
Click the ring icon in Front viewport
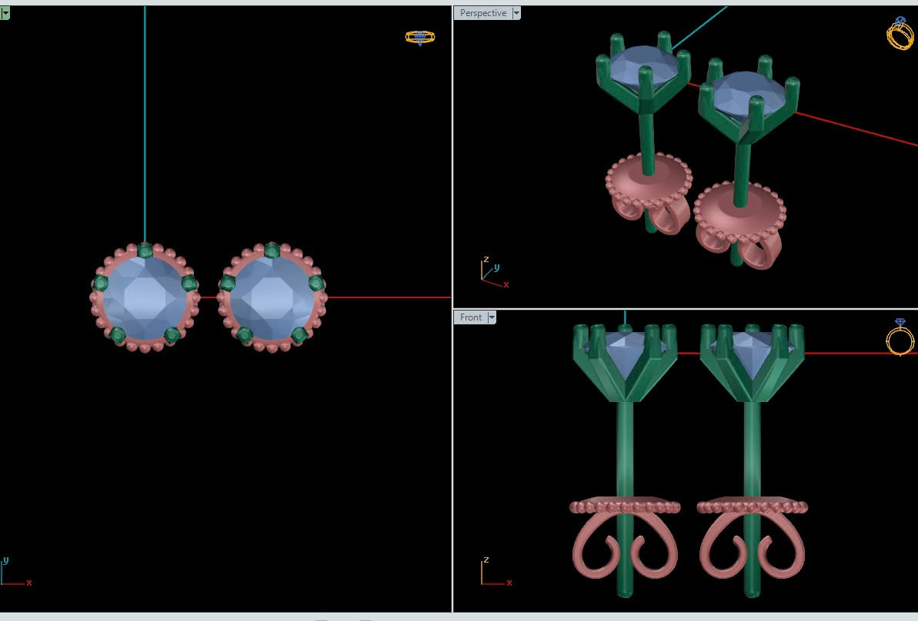(x=900, y=337)
